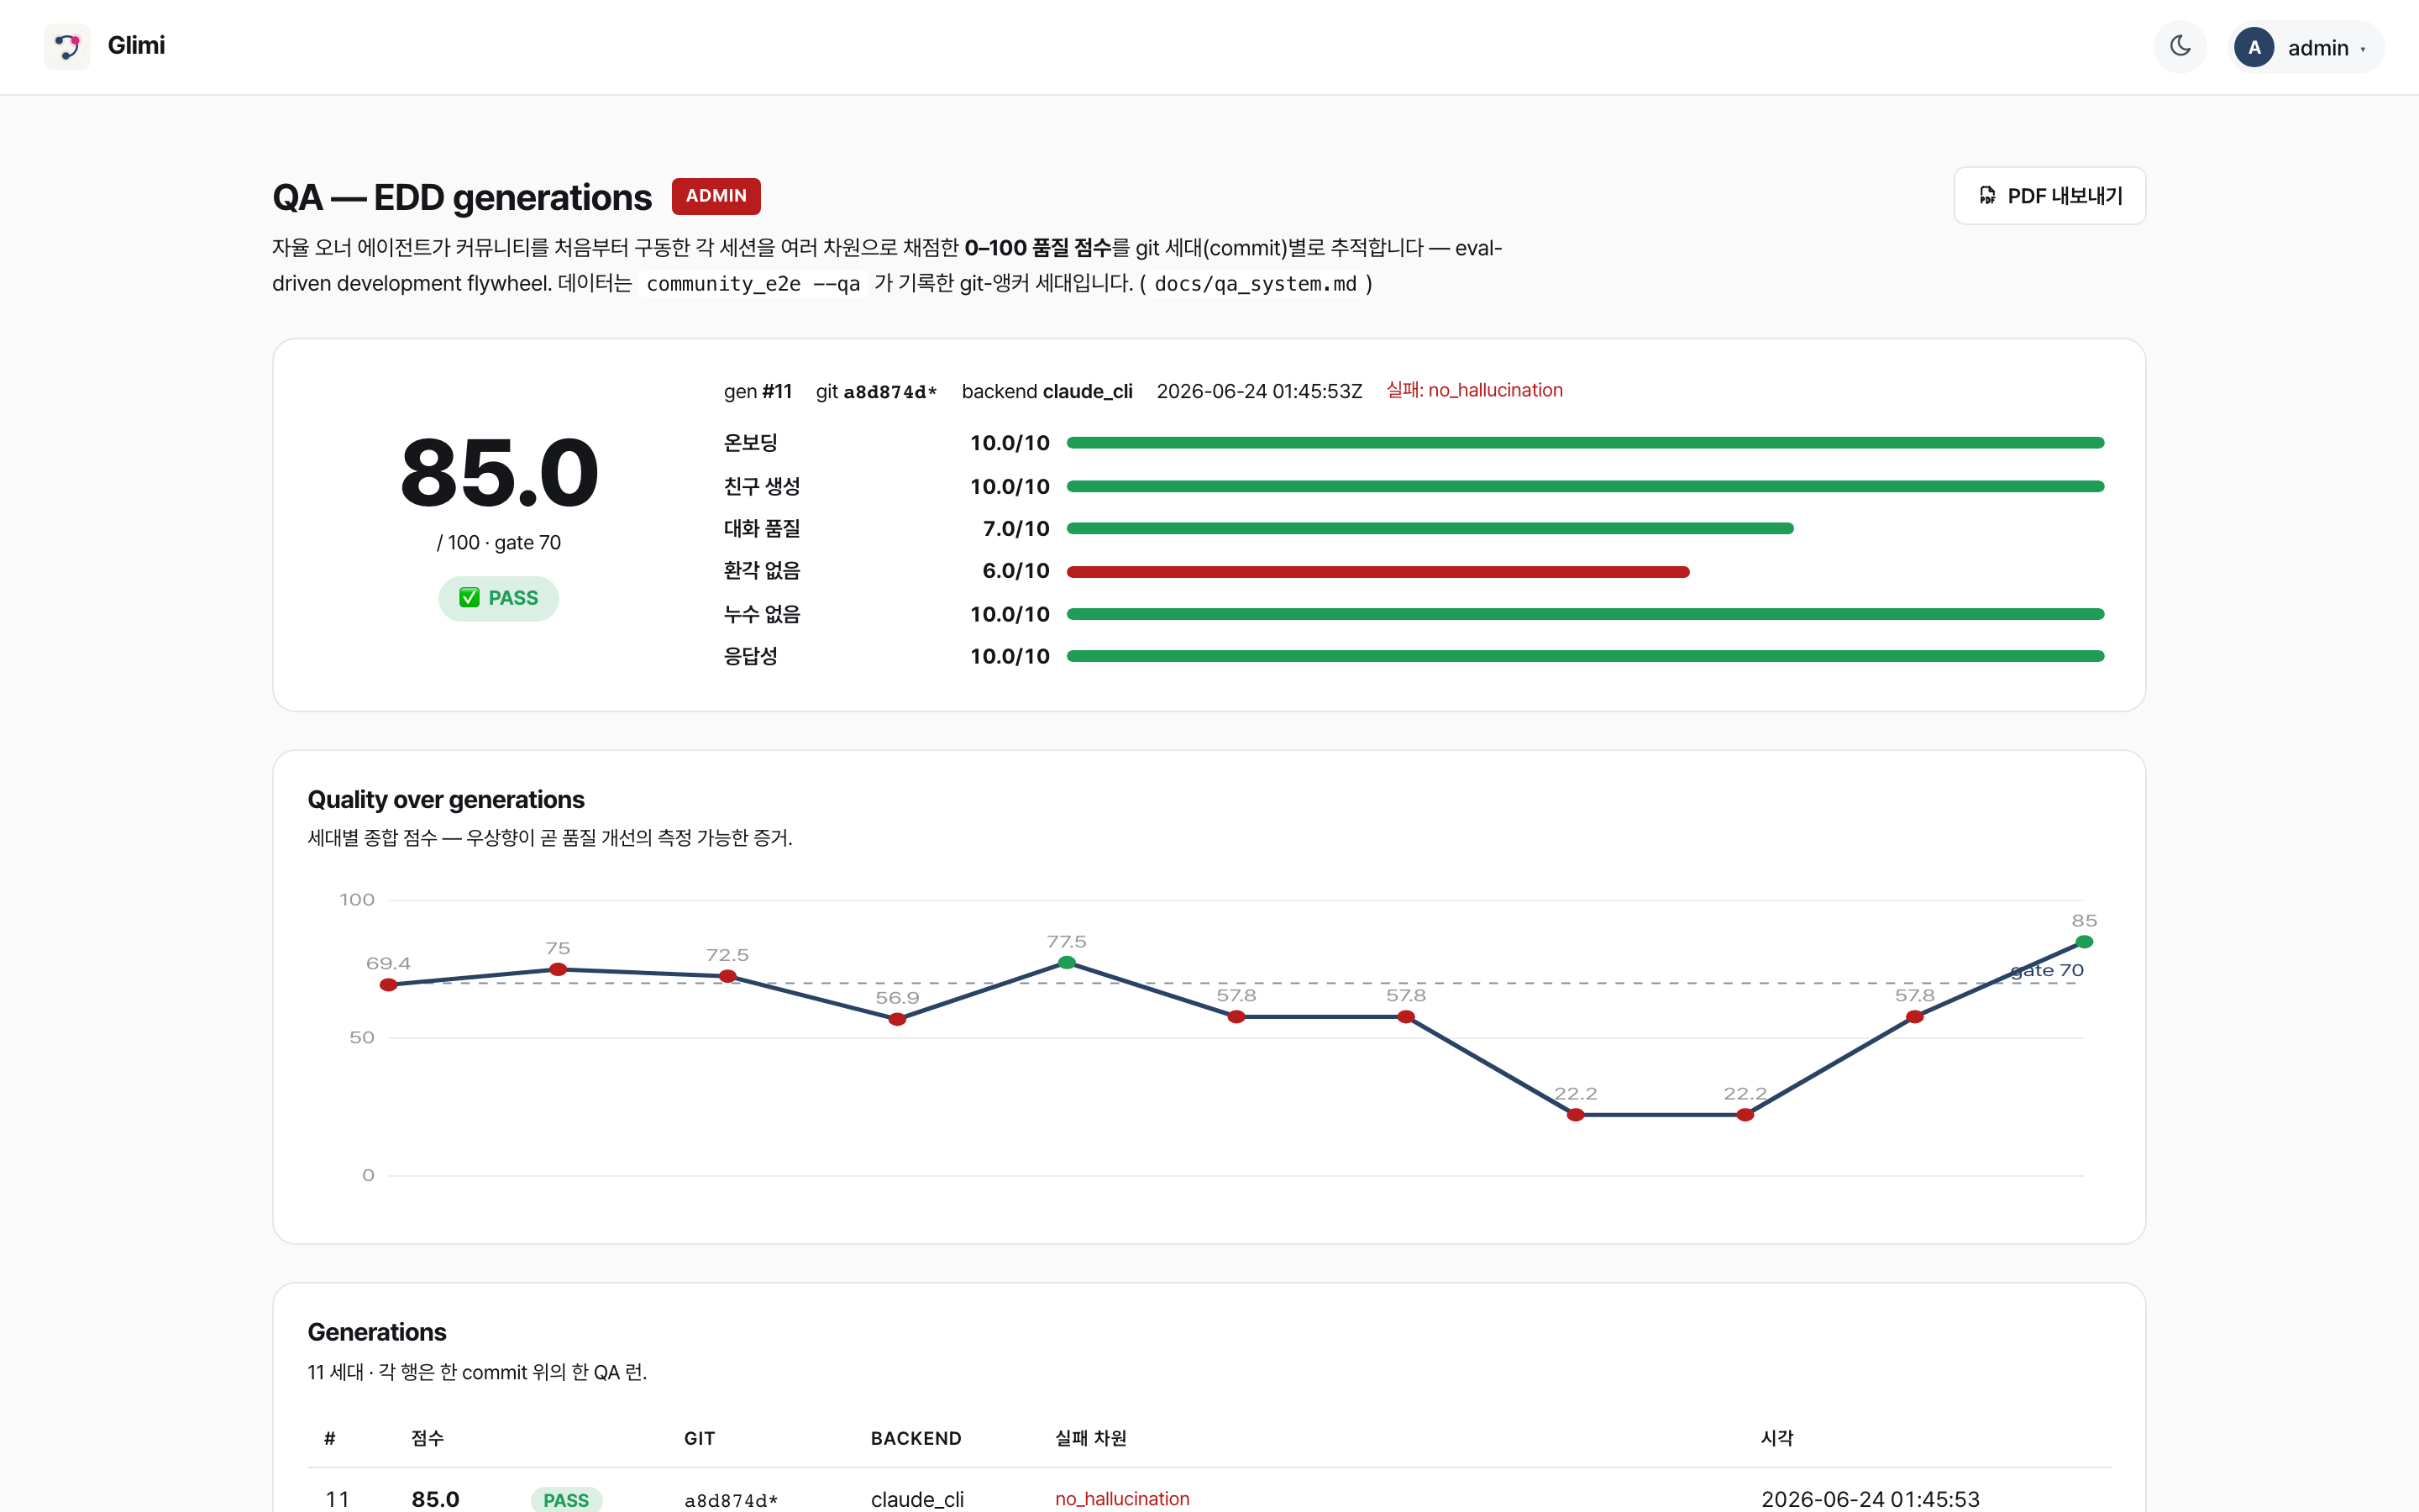The image size is (2419, 1512).
Task: Click the PASS badge in table row 11
Action: pos(566,1500)
